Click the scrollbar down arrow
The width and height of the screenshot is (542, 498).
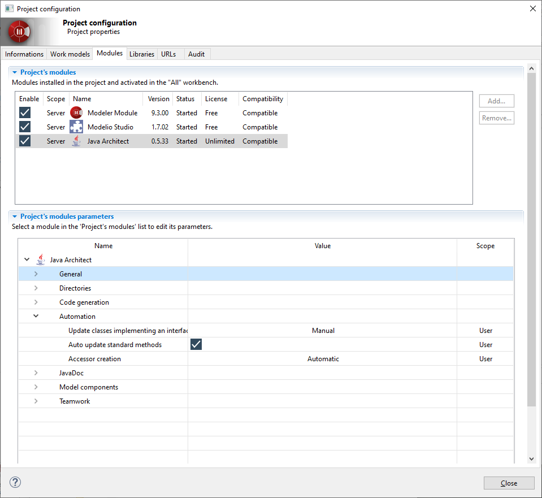coord(531,459)
